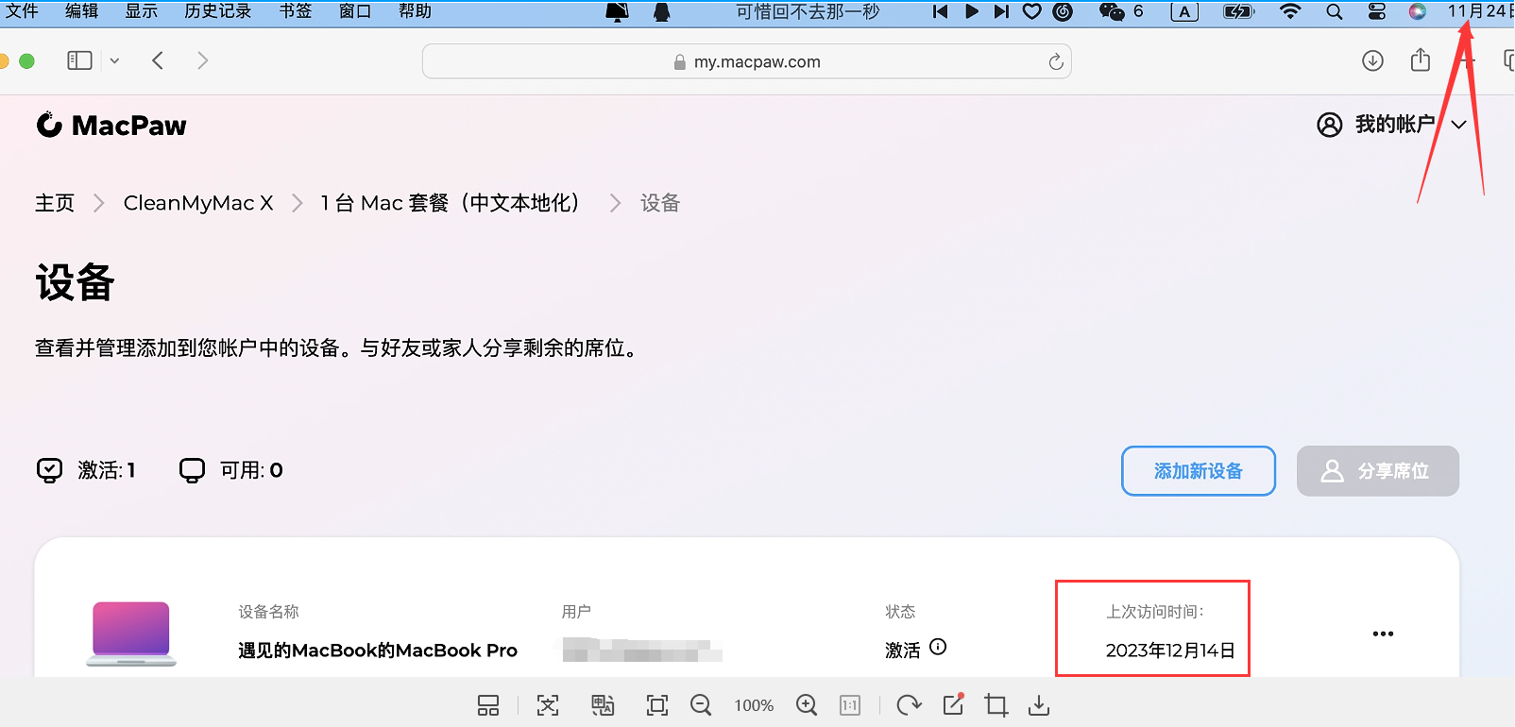This screenshot has width=1515, height=727.
Task: Select the crop tool icon
Action: (996, 705)
